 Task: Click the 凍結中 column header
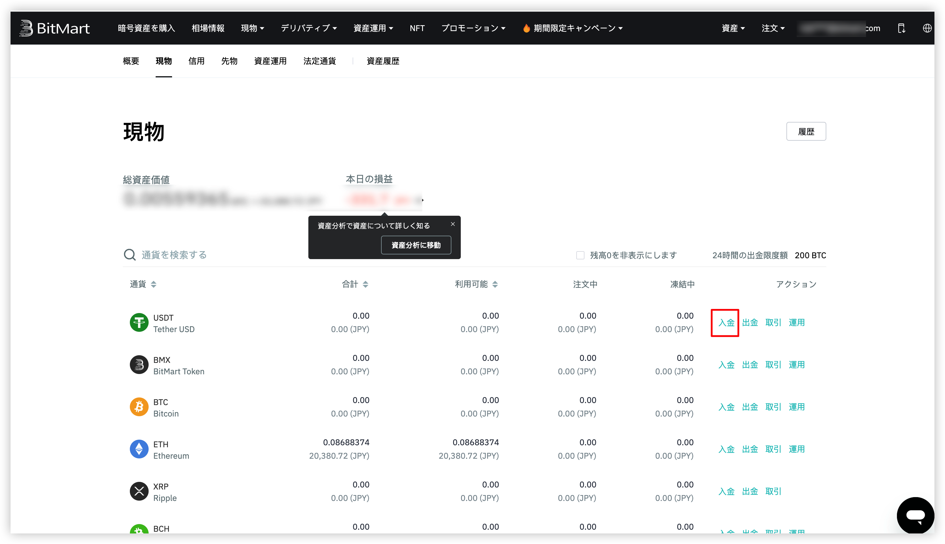(682, 284)
